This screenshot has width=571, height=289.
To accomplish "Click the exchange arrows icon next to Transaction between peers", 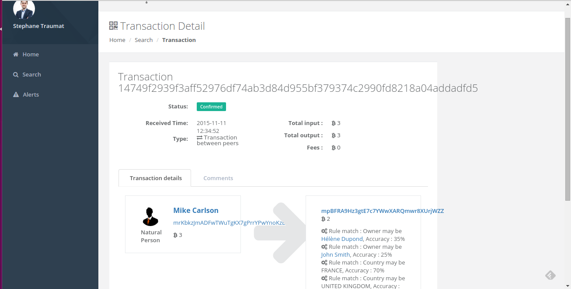I will (200, 138).
